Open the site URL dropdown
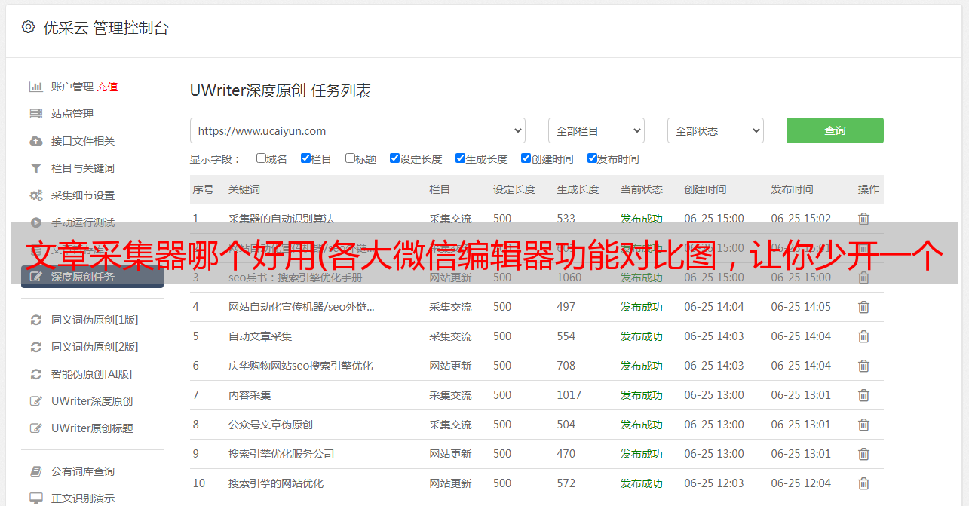The width and height of the screenshot is (969, 506). [357, 130]
